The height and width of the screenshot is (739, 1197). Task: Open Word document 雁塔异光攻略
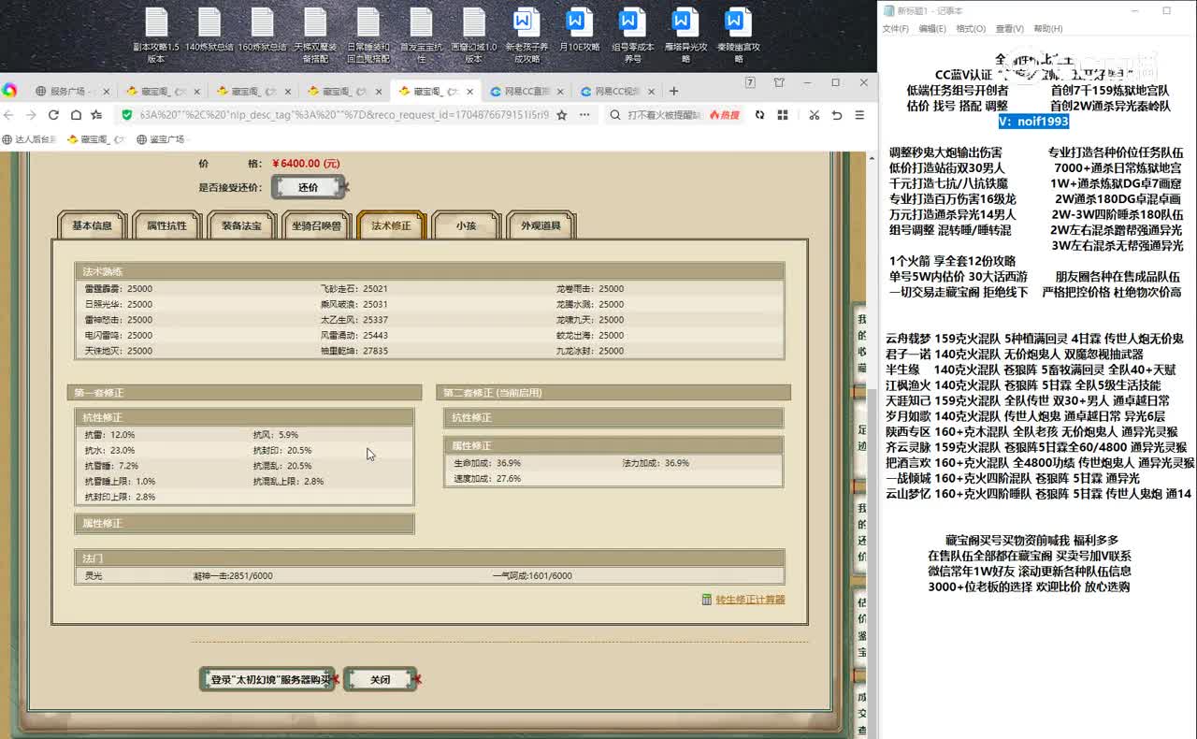click(x=685, y=36)
